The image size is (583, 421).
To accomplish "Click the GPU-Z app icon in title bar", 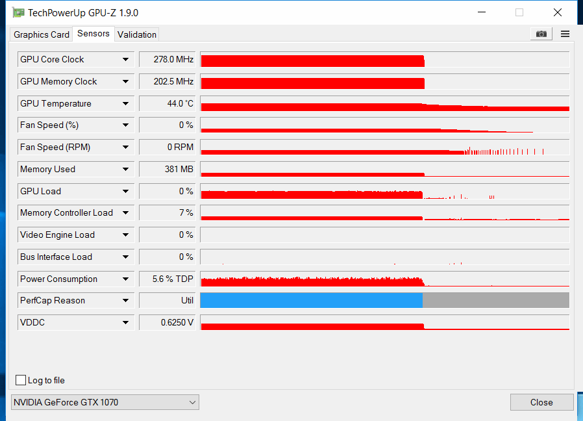I will [18, 12].
